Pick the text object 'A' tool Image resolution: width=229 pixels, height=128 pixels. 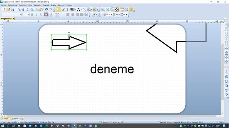point(79,10)
